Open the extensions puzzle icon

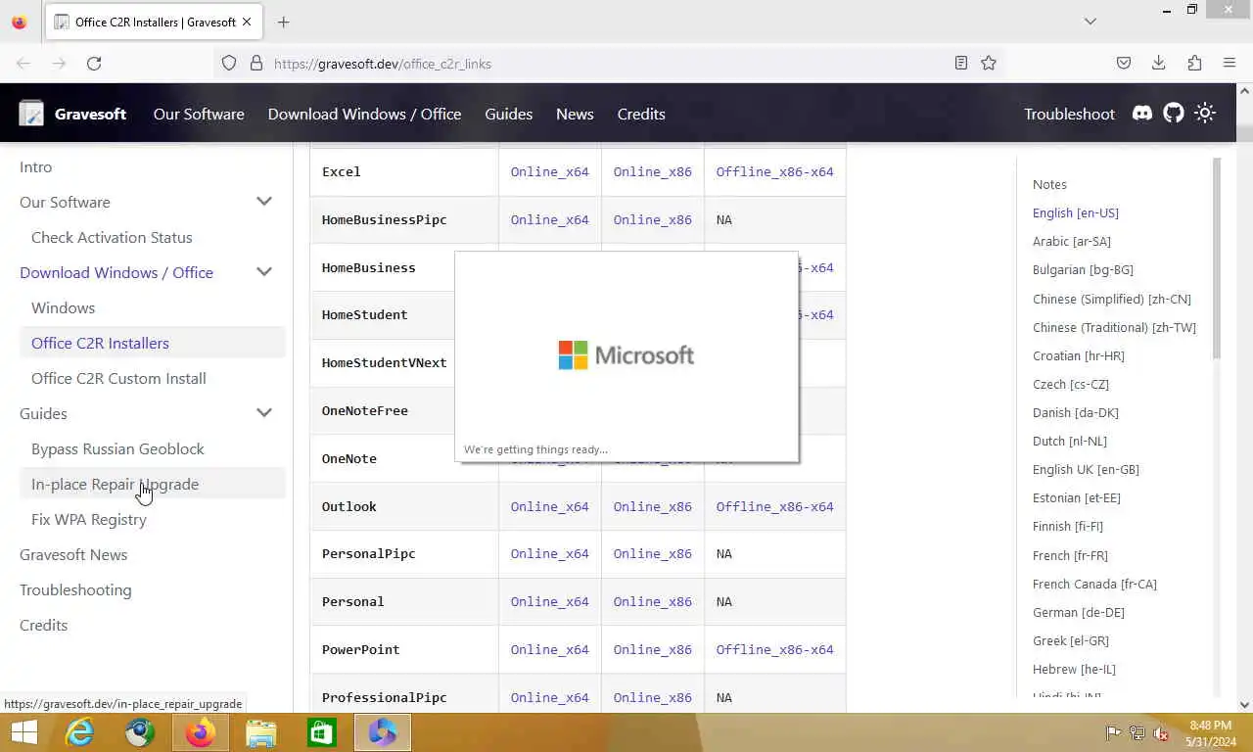pyautogui.click(x=1194, y=64)
